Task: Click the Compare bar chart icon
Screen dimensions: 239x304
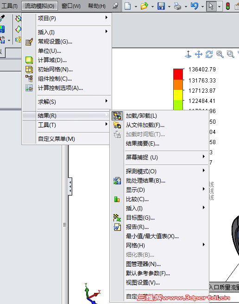Action: click(117, 199)
